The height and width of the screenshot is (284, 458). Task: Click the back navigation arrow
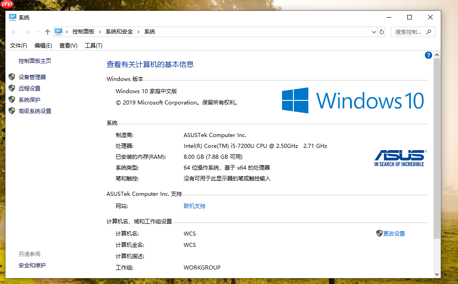pyautogui.click(x=14, y=32)
